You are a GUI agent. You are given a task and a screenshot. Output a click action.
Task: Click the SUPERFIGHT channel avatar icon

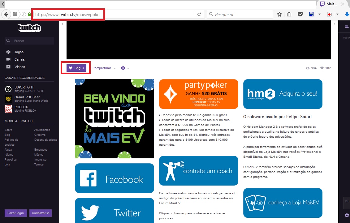[x=8, y=89]
